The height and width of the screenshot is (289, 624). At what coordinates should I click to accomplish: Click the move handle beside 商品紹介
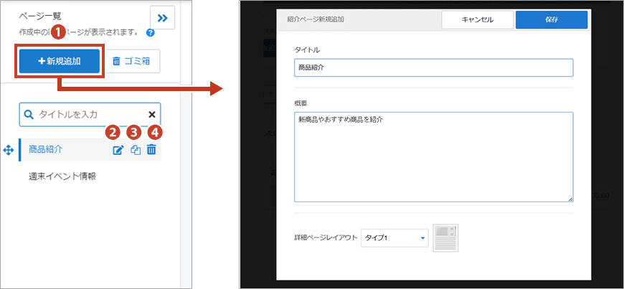pyautogui.click(x=8, y=151)
